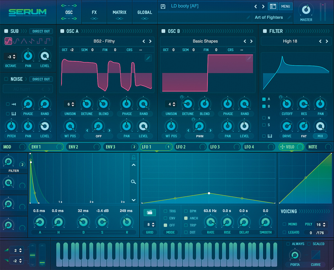Save preset with the floppy disk icon

[163, 6]
